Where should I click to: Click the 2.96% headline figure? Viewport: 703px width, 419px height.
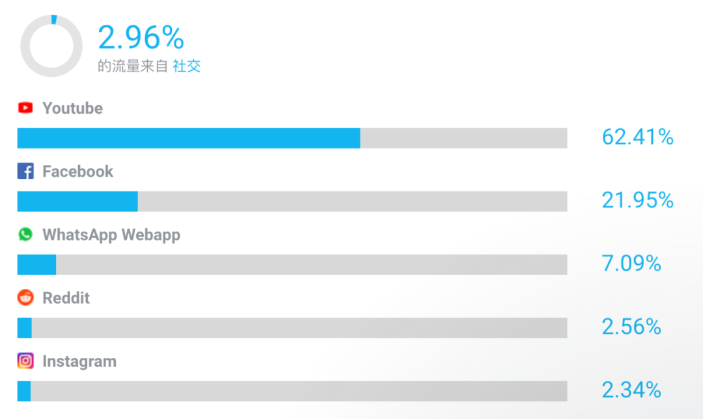point(141,37)
